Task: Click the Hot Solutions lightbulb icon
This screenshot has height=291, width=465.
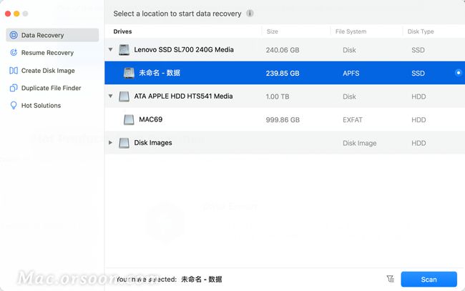Action: (14, 106)
